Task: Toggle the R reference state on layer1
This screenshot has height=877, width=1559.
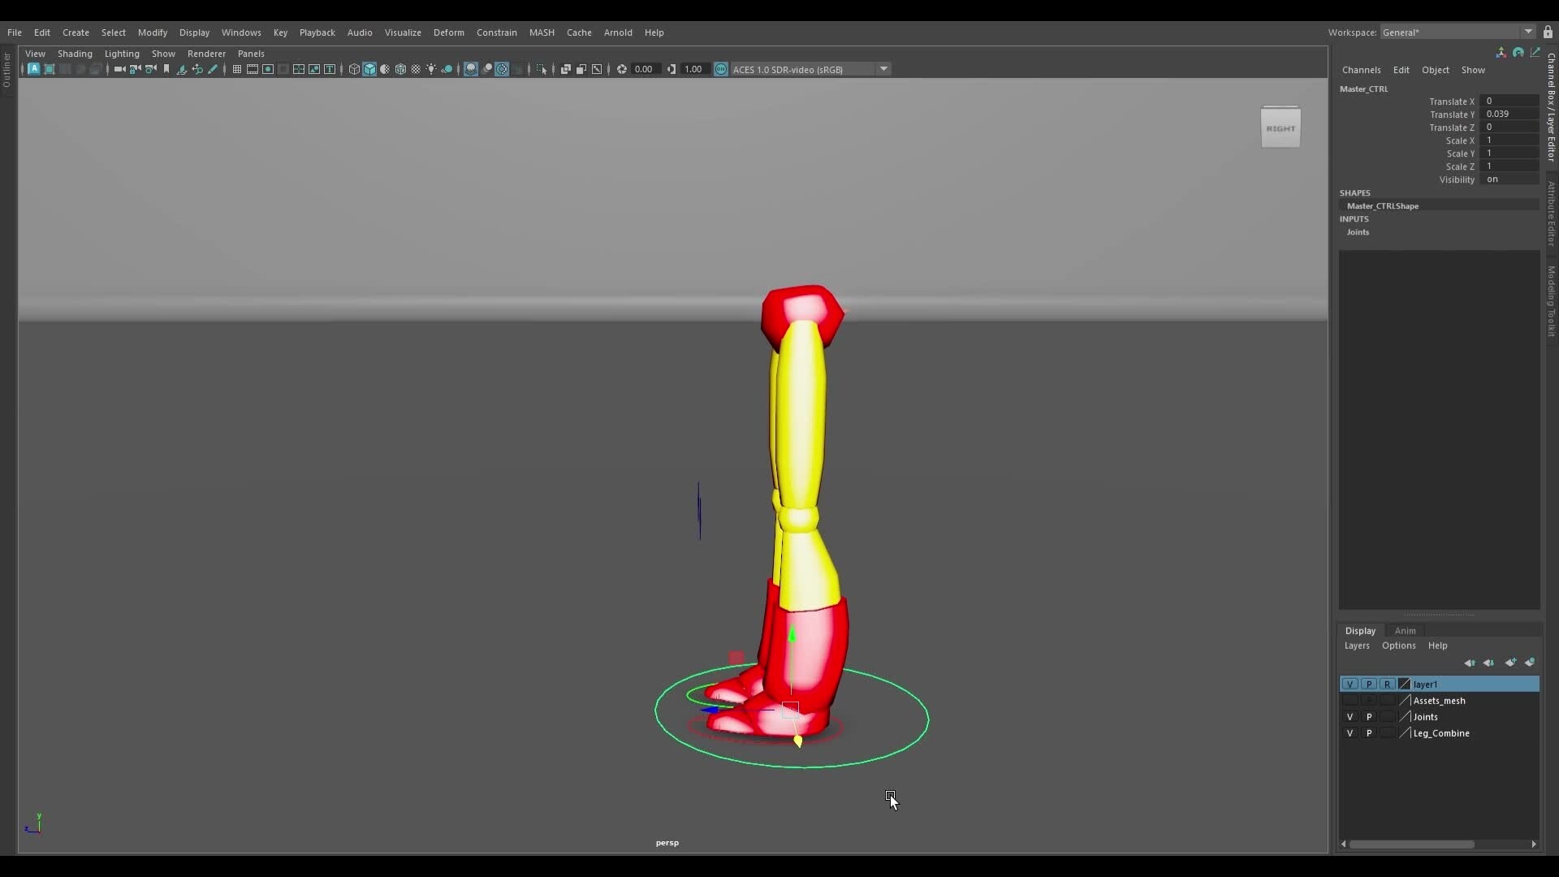Action: 1388,684
